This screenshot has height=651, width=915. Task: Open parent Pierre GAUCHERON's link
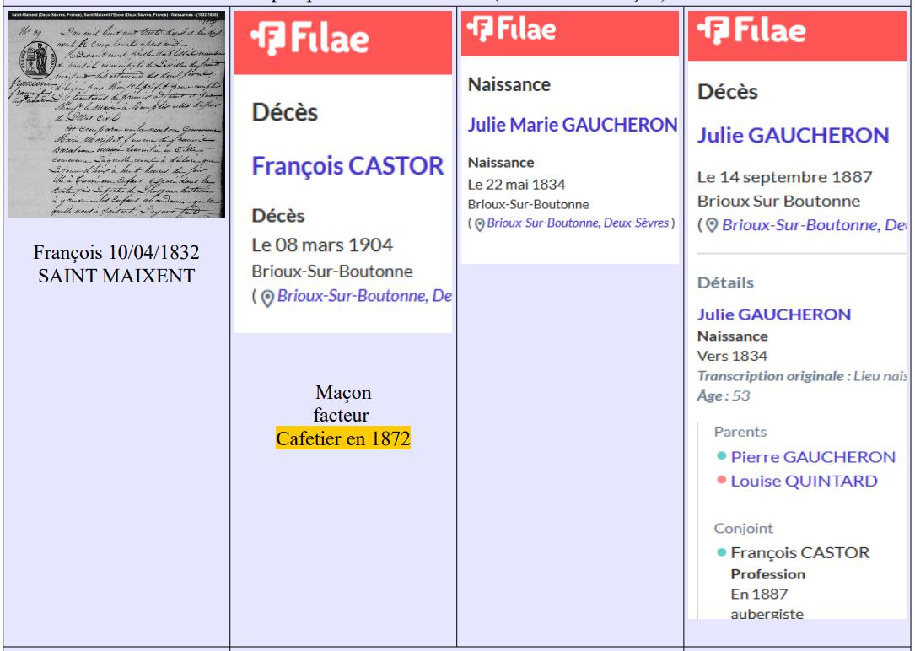point(813,457)
